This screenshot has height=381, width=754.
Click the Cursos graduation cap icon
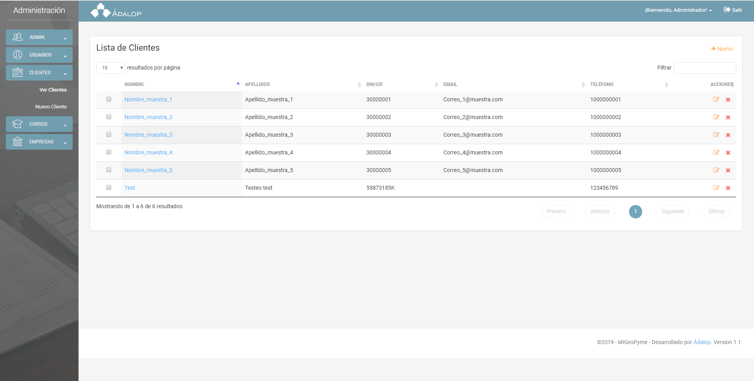(x=18, y=124)
